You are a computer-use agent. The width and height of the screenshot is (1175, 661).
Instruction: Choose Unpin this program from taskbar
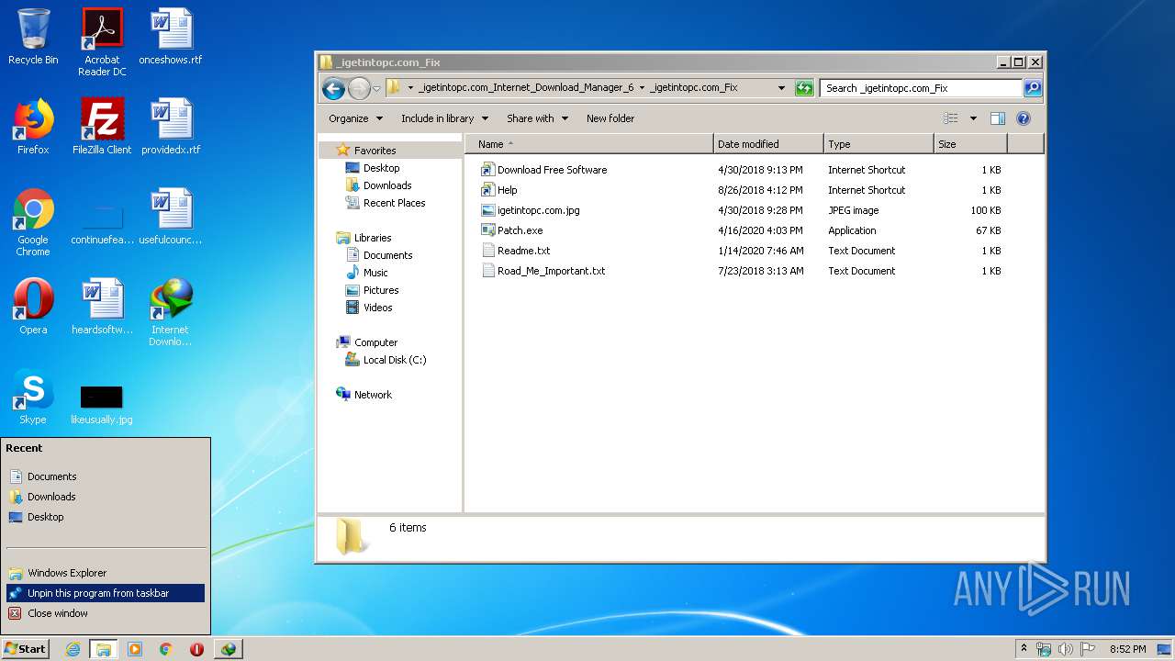(x=106, y=593)
